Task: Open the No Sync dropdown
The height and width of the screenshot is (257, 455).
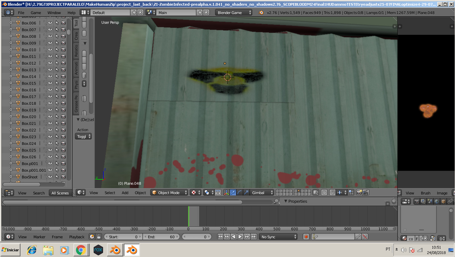Action: point(278,237)
